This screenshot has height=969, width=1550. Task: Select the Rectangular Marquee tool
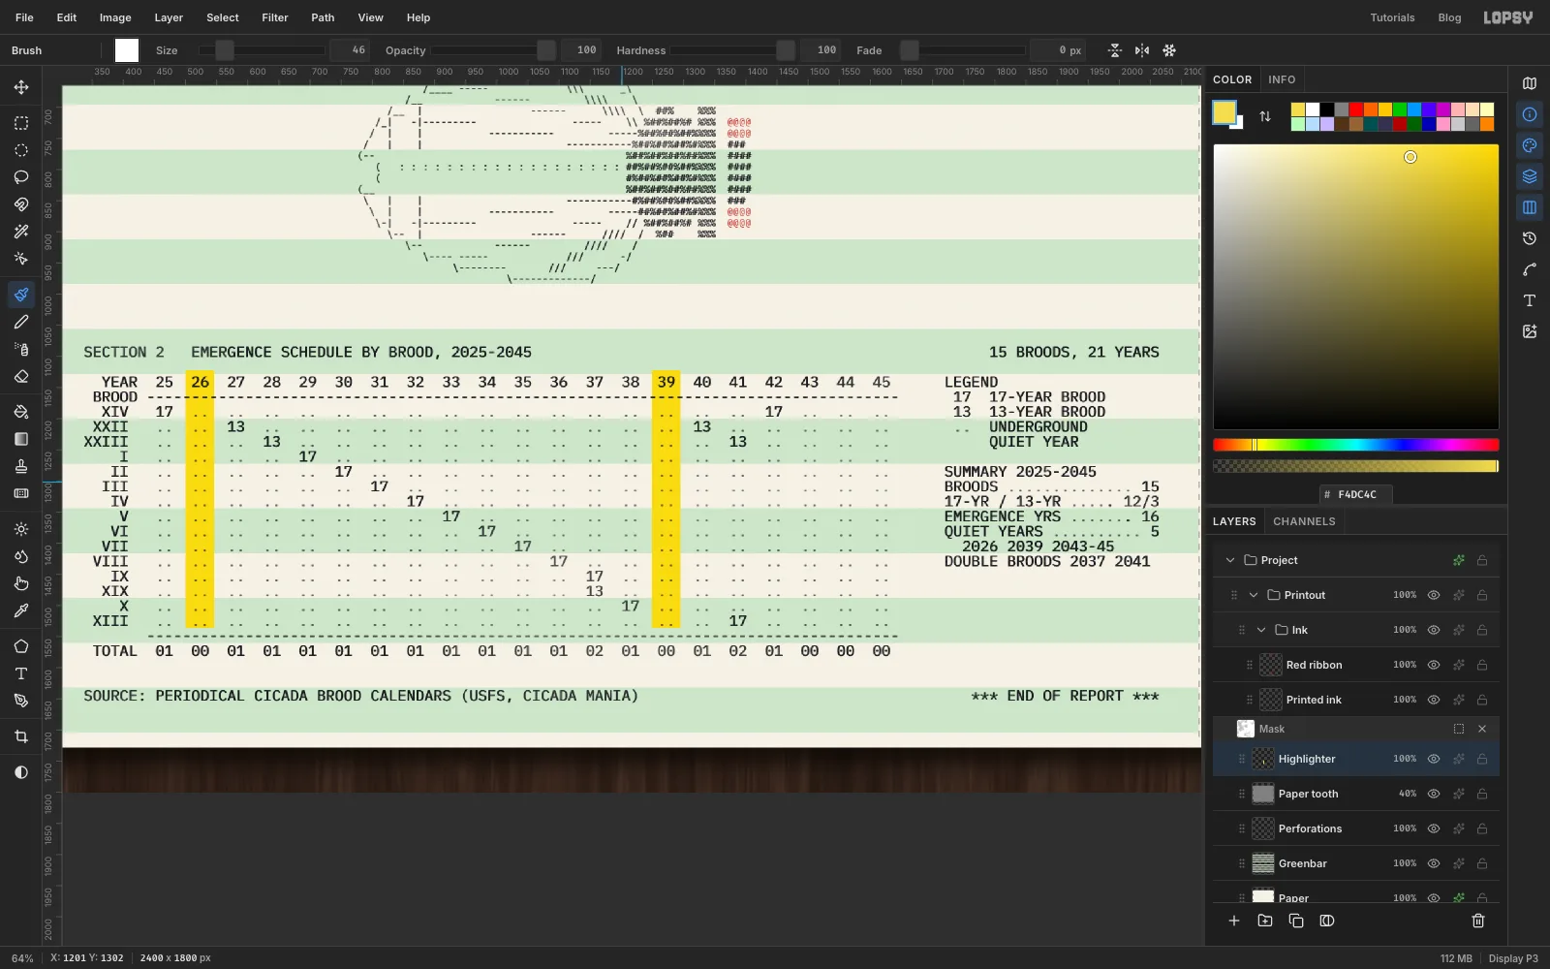[20, 123]
